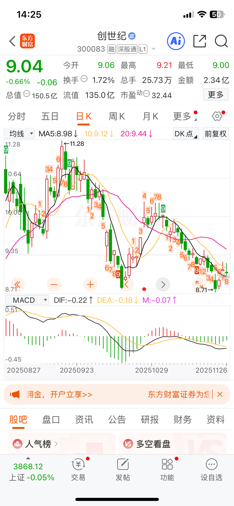Tap the MA5:8.98 value
The height and width of the screenshot is (506, 234).
[58, 134]
